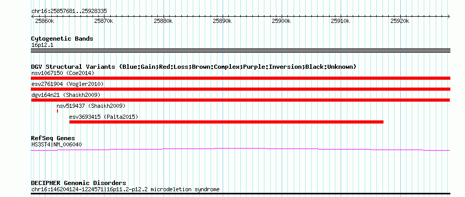Open esv3693415 (Palta2015) variant label

(103, 117)
